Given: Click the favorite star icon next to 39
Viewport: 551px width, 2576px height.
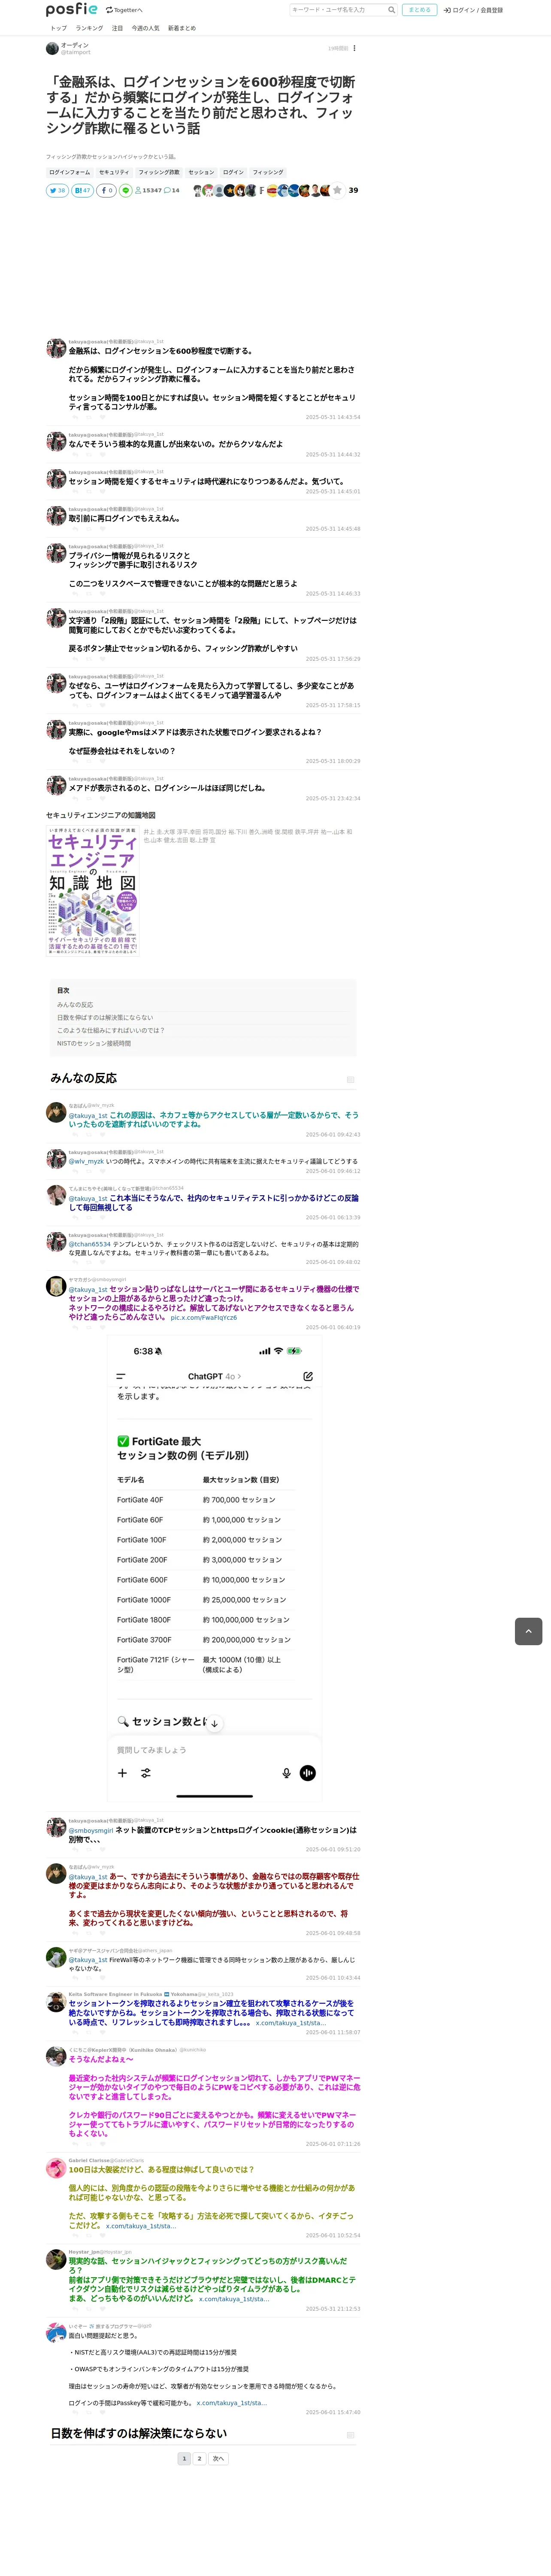Looking at the screenshot, I should tap(337, 190).
